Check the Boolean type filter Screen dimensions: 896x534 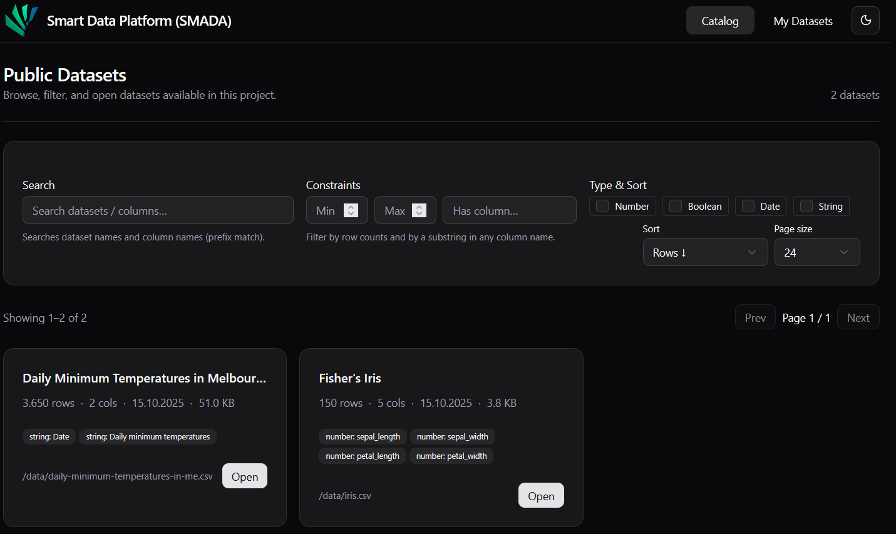tap(676, 206)
